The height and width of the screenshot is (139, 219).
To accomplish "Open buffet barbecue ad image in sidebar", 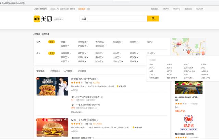I will click(x=189, y=88).
